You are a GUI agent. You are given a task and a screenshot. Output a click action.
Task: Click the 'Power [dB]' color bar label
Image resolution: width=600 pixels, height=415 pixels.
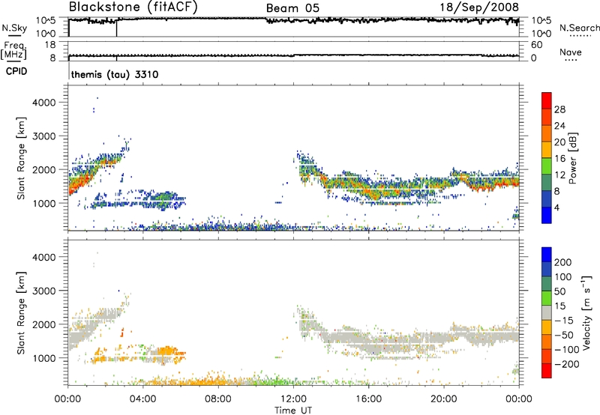click(x=572, y=158)
